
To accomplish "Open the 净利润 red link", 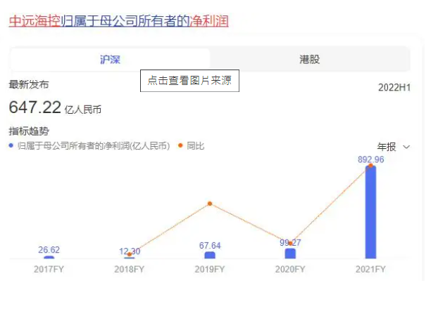I will point(209,21).
